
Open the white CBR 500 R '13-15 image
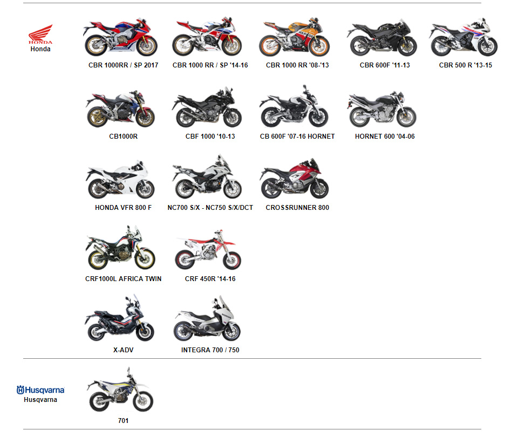pos(463,37)
